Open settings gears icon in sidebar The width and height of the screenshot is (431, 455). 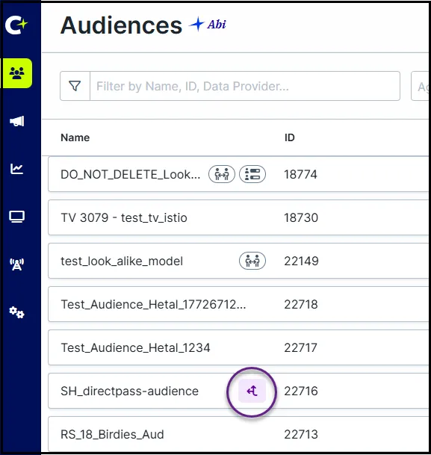[x=17, y=312]
